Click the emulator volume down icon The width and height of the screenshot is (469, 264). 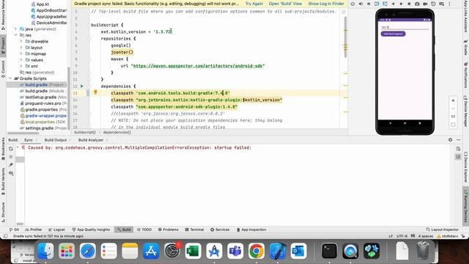369,4
